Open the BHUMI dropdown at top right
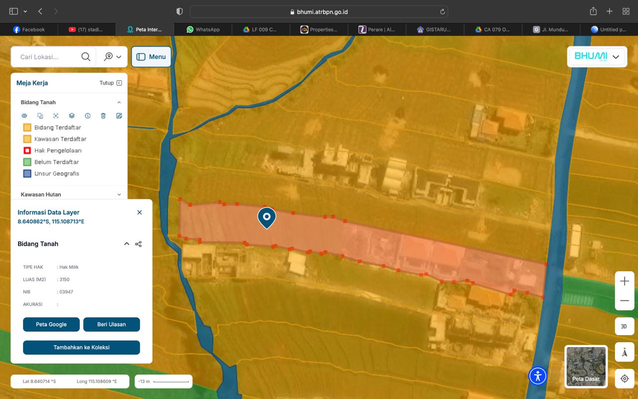This screenshot has height=399, width=638. [x=616, y=57]
